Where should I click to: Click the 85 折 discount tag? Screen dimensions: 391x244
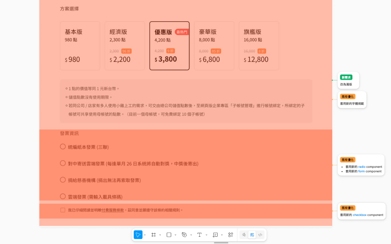(216, 51)
